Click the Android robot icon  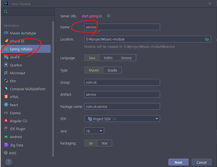pyautogui.click(x=6, y=137)
